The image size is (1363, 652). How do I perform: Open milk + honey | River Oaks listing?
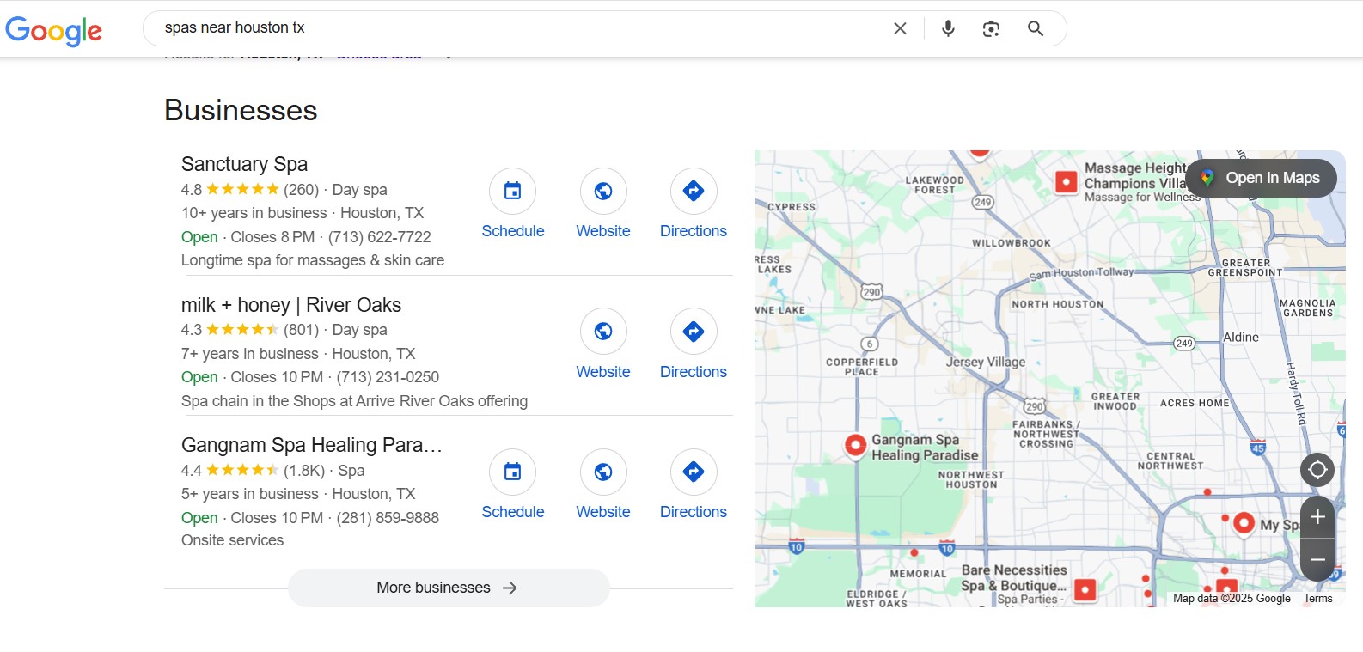291,305
